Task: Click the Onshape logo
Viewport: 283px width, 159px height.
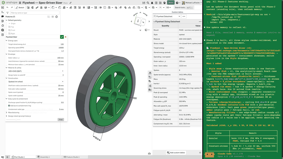Action: pos(9,3)
